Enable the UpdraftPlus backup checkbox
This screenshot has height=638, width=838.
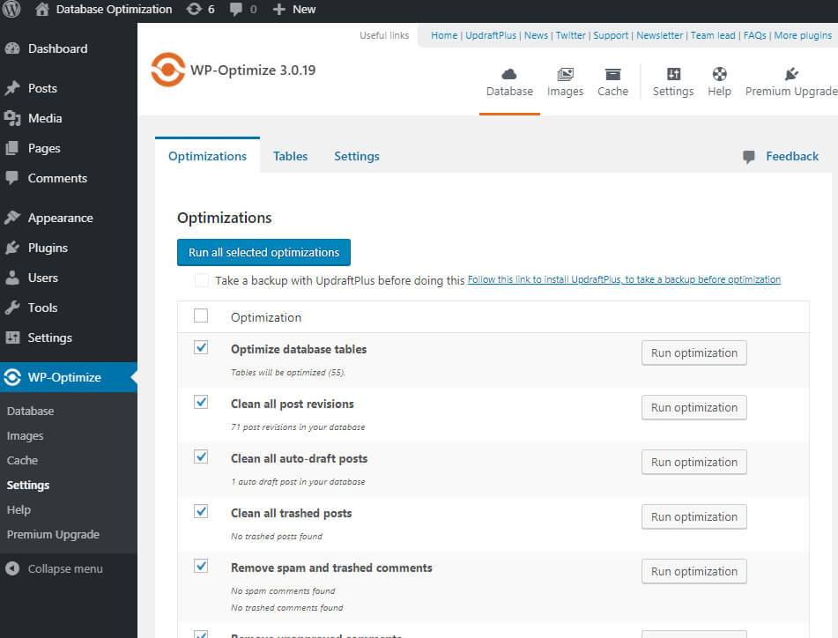click(202, 280)
